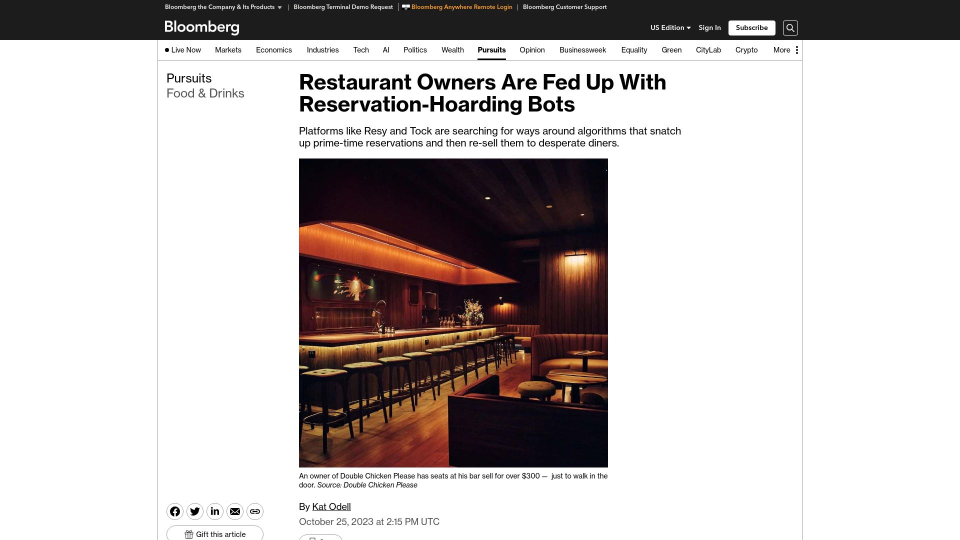Open the Opinion section
960x540 pixels.
click(532, 50)
